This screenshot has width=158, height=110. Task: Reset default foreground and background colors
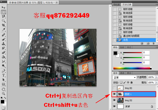[2, 98]
